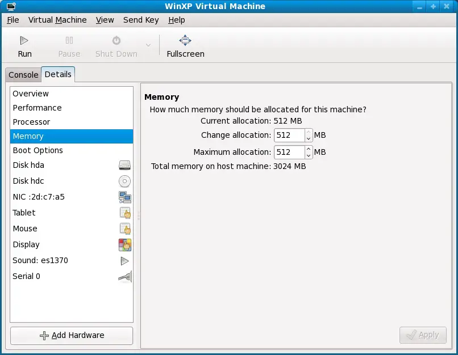458x355 pixels.
Task: Click the Run play icon
Action: (x=24, y=40)
